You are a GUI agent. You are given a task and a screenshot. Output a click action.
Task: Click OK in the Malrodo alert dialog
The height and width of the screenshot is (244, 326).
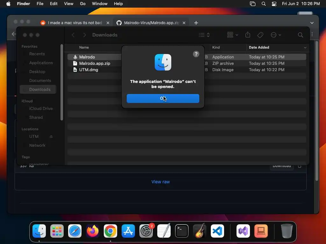163,98
